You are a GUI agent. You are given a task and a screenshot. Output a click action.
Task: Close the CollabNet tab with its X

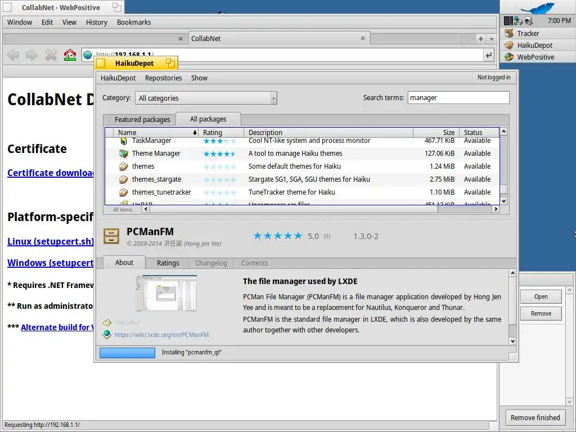[x=363, y=38]
